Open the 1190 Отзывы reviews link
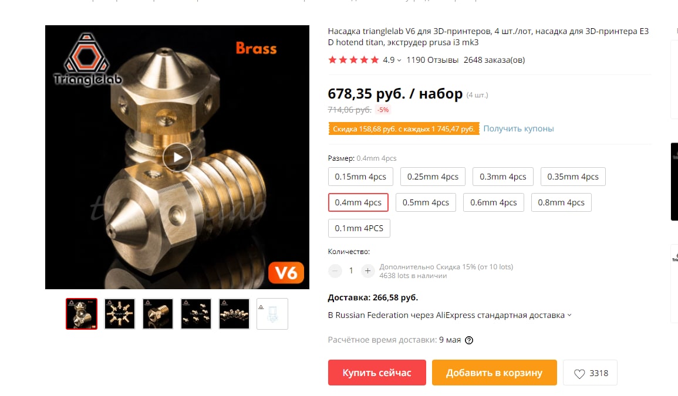The height and width of the screenshot is (396, 678). 432,60
